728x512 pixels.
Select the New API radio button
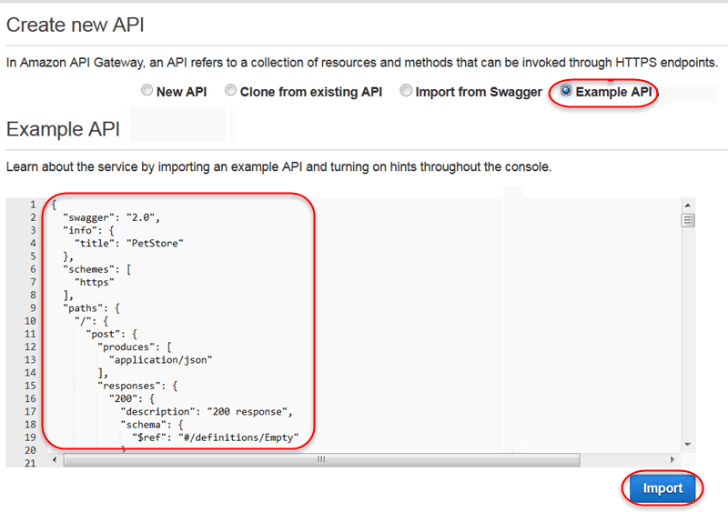pyautogui.click(x=147, y=90)
